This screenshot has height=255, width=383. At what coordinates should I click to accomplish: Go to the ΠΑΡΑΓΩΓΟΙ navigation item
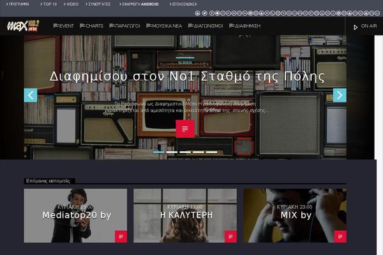[x=124, y=26]
